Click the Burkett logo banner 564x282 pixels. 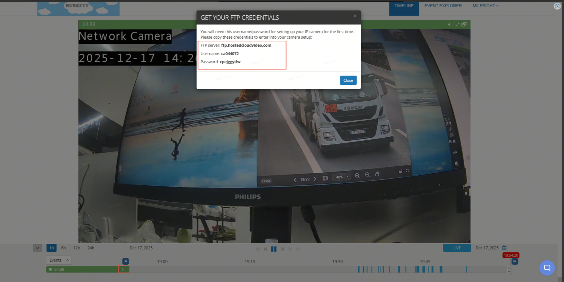click(x=78, y=9)
